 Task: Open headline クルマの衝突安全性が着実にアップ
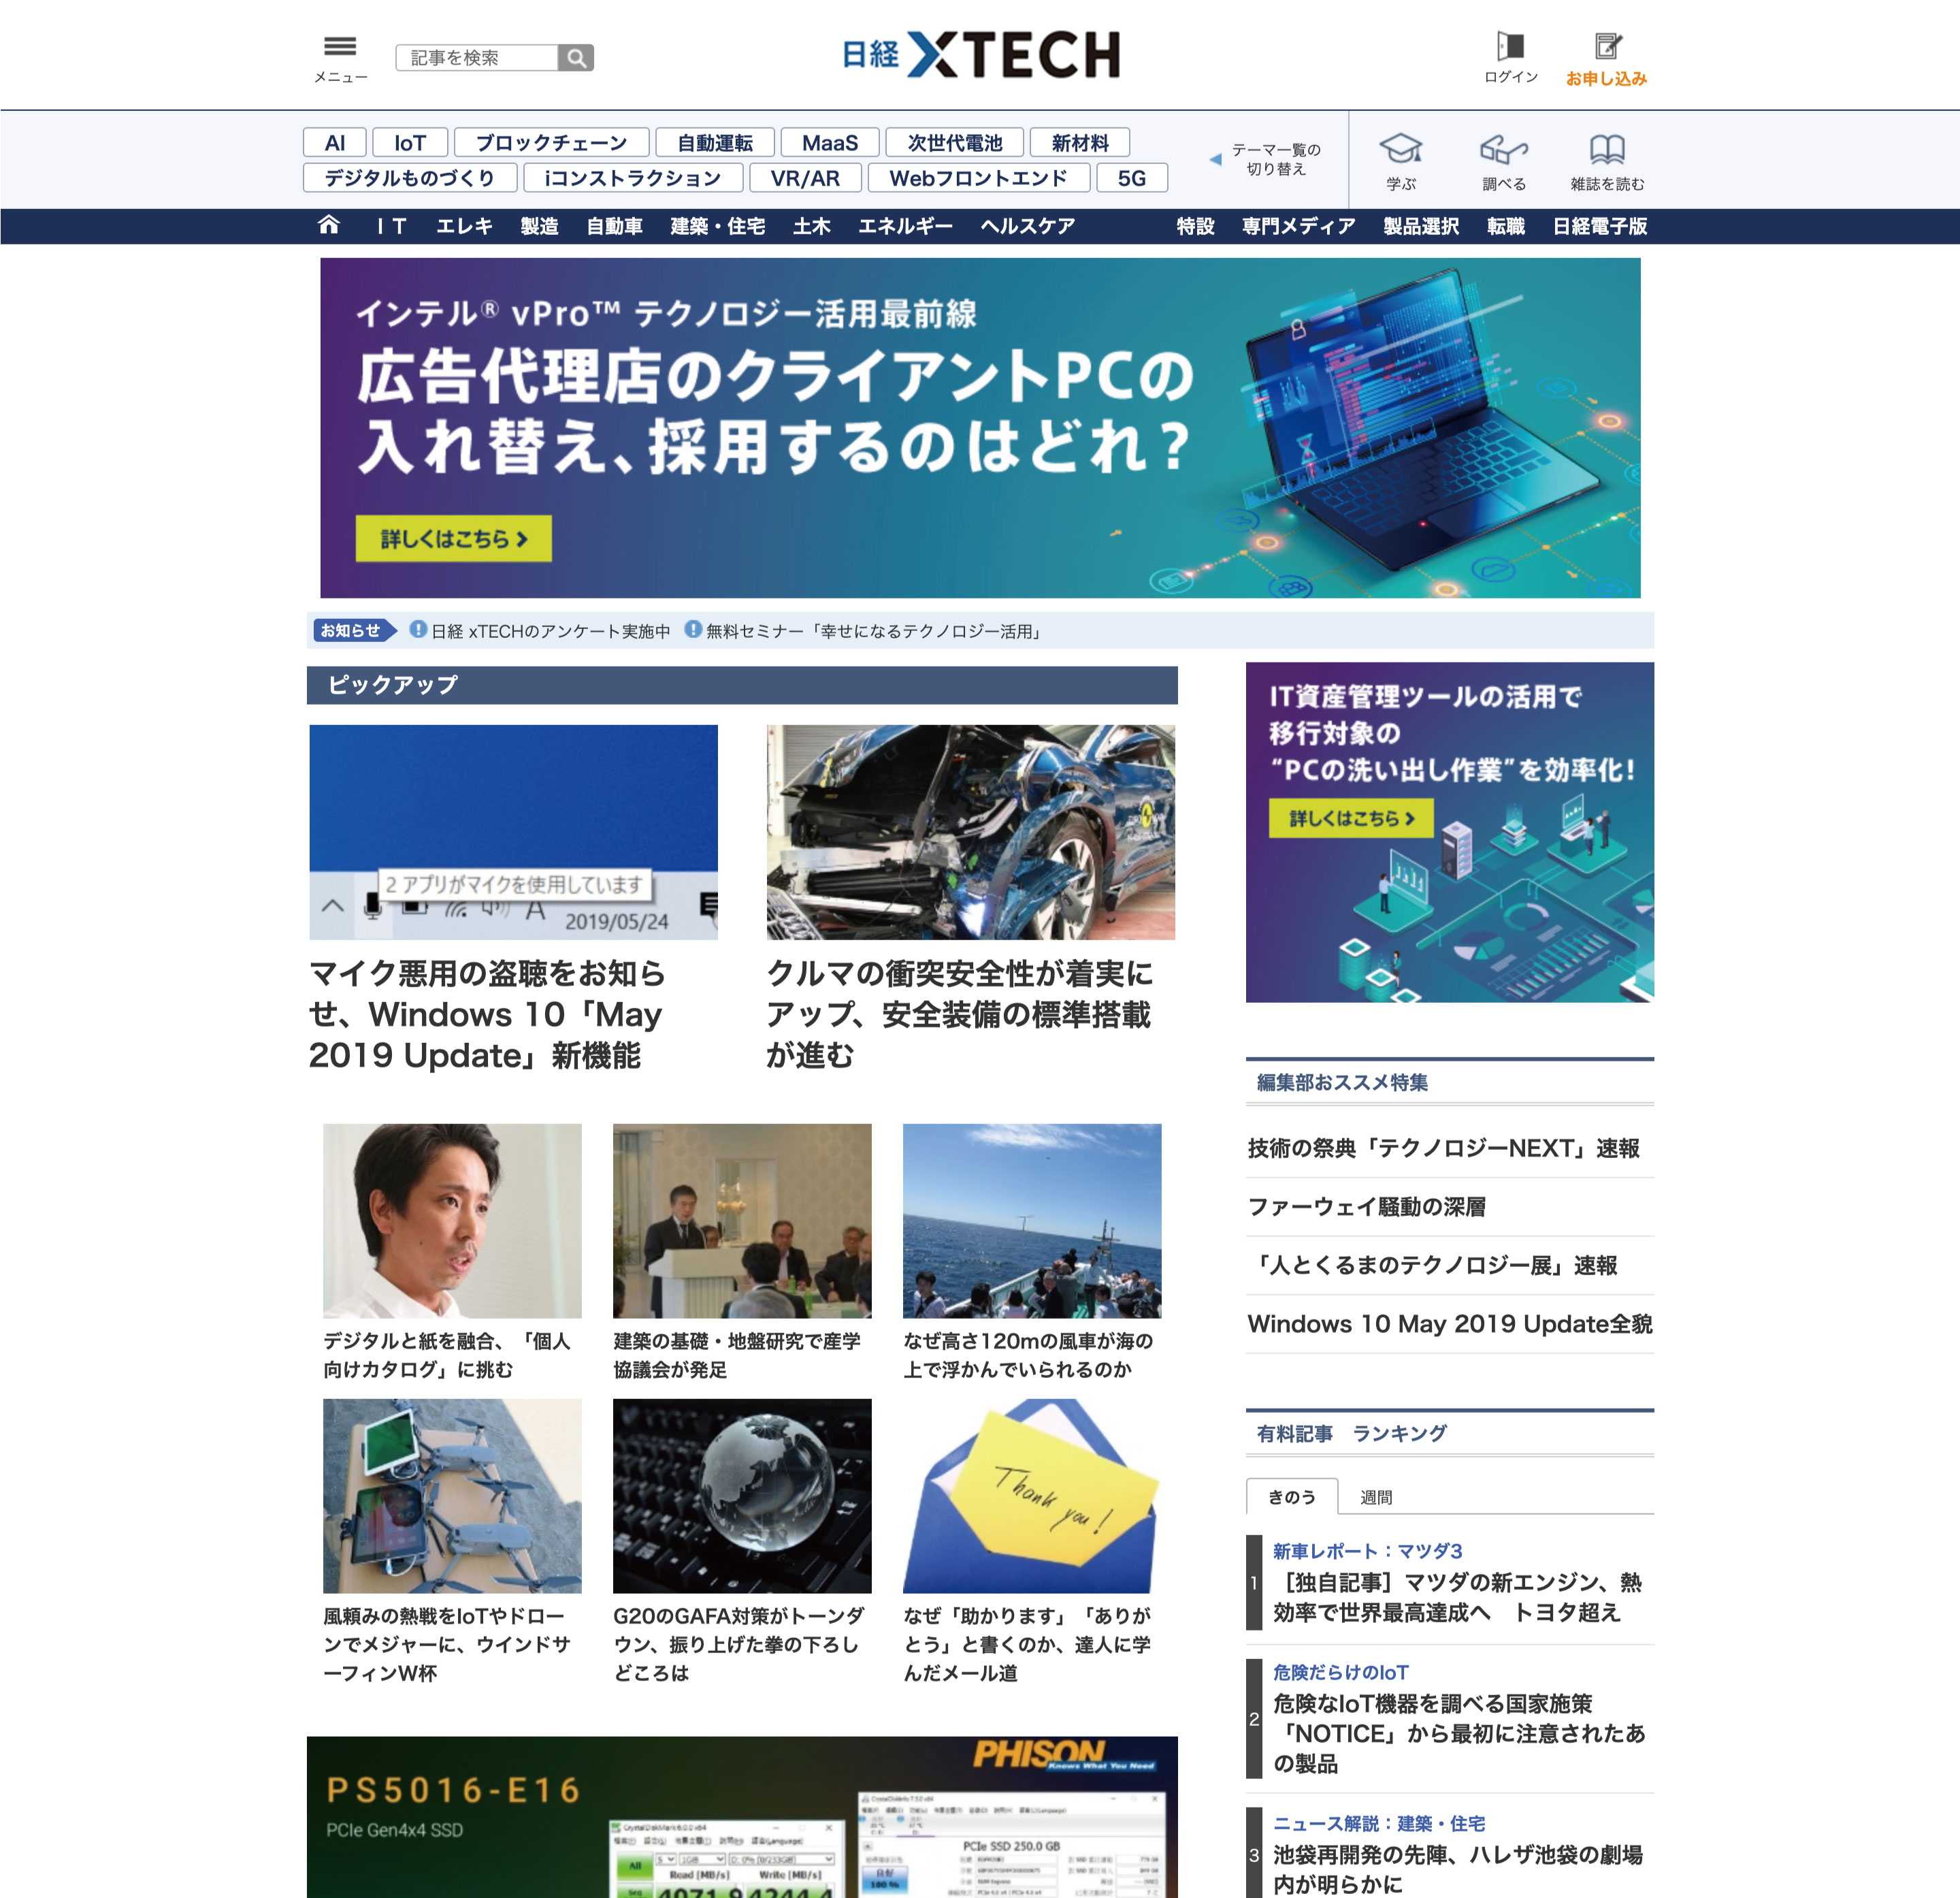tap(960, 1014)
